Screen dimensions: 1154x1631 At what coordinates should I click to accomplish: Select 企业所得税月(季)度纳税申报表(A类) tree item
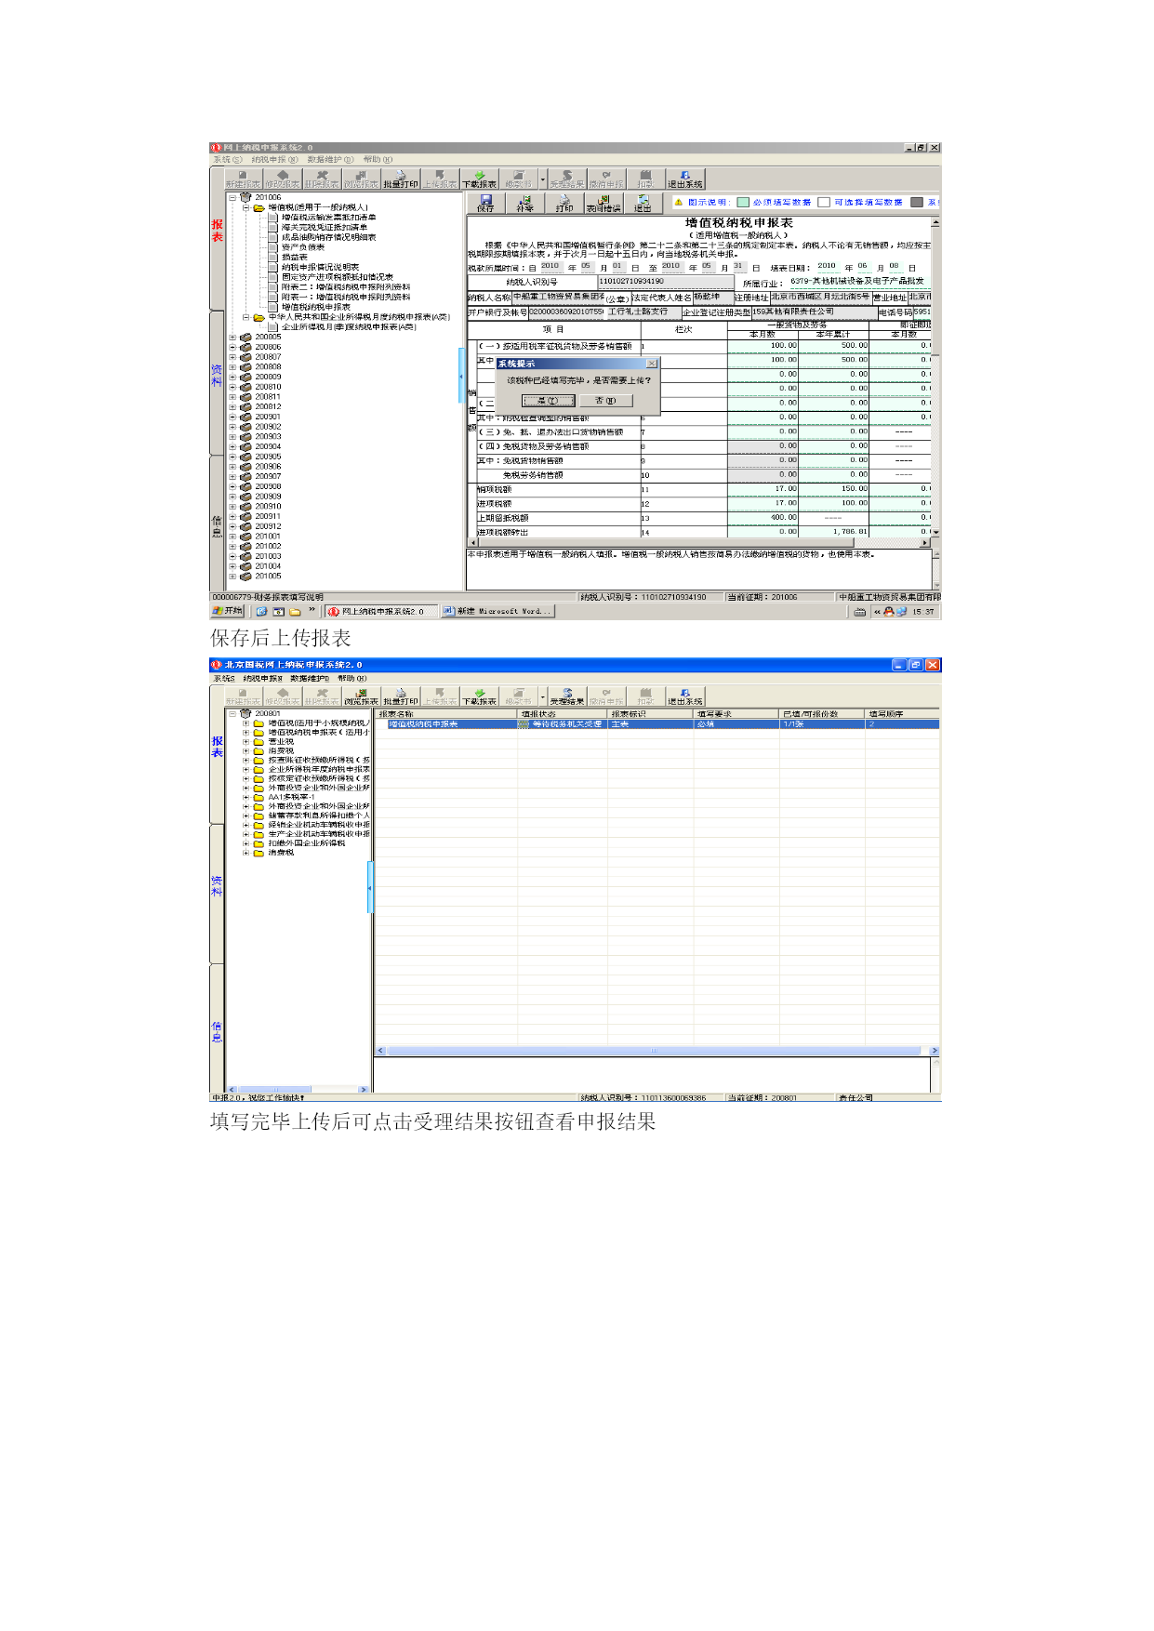coord(349,327)
